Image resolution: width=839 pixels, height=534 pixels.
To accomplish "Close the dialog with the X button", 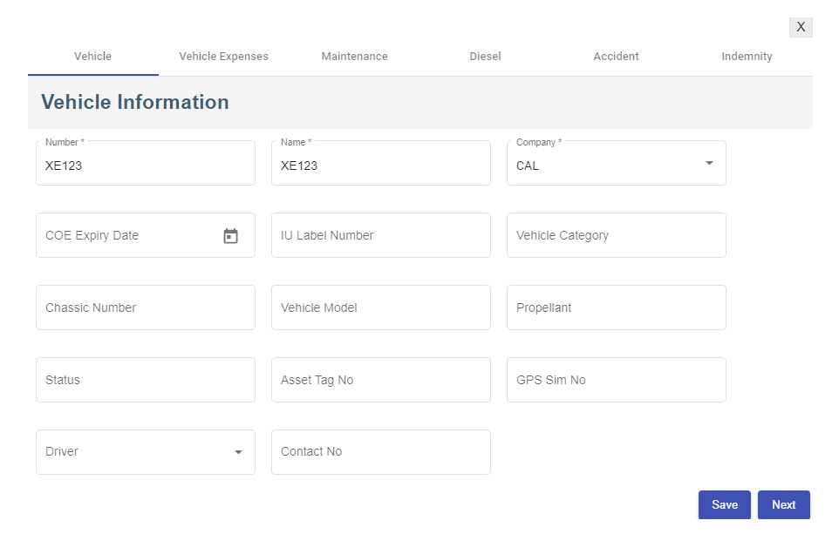I will tap(801, 27).
